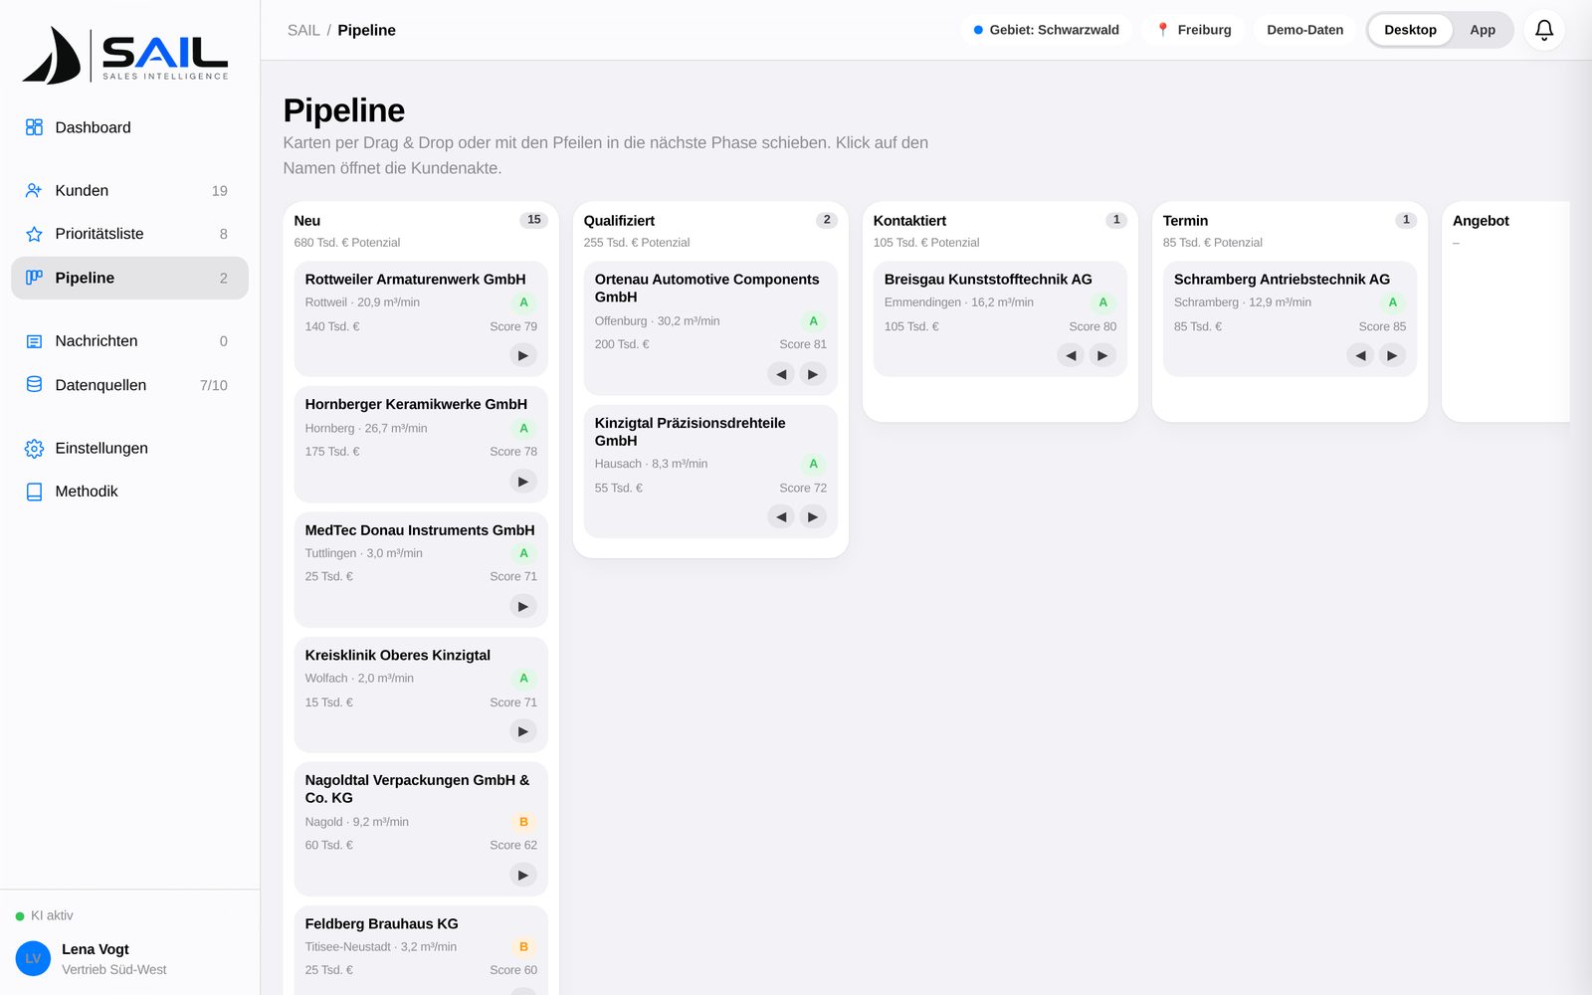Viewport: 1592px width, 995px height.
Task: Advance Hornberger Keramikwerke with the arrow
Action: 523,482
